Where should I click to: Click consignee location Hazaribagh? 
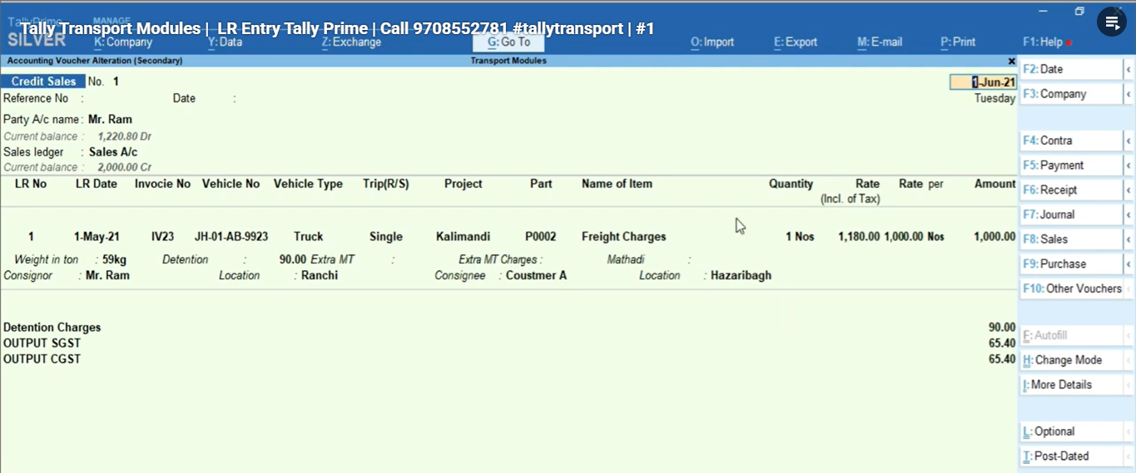[741, 275]
